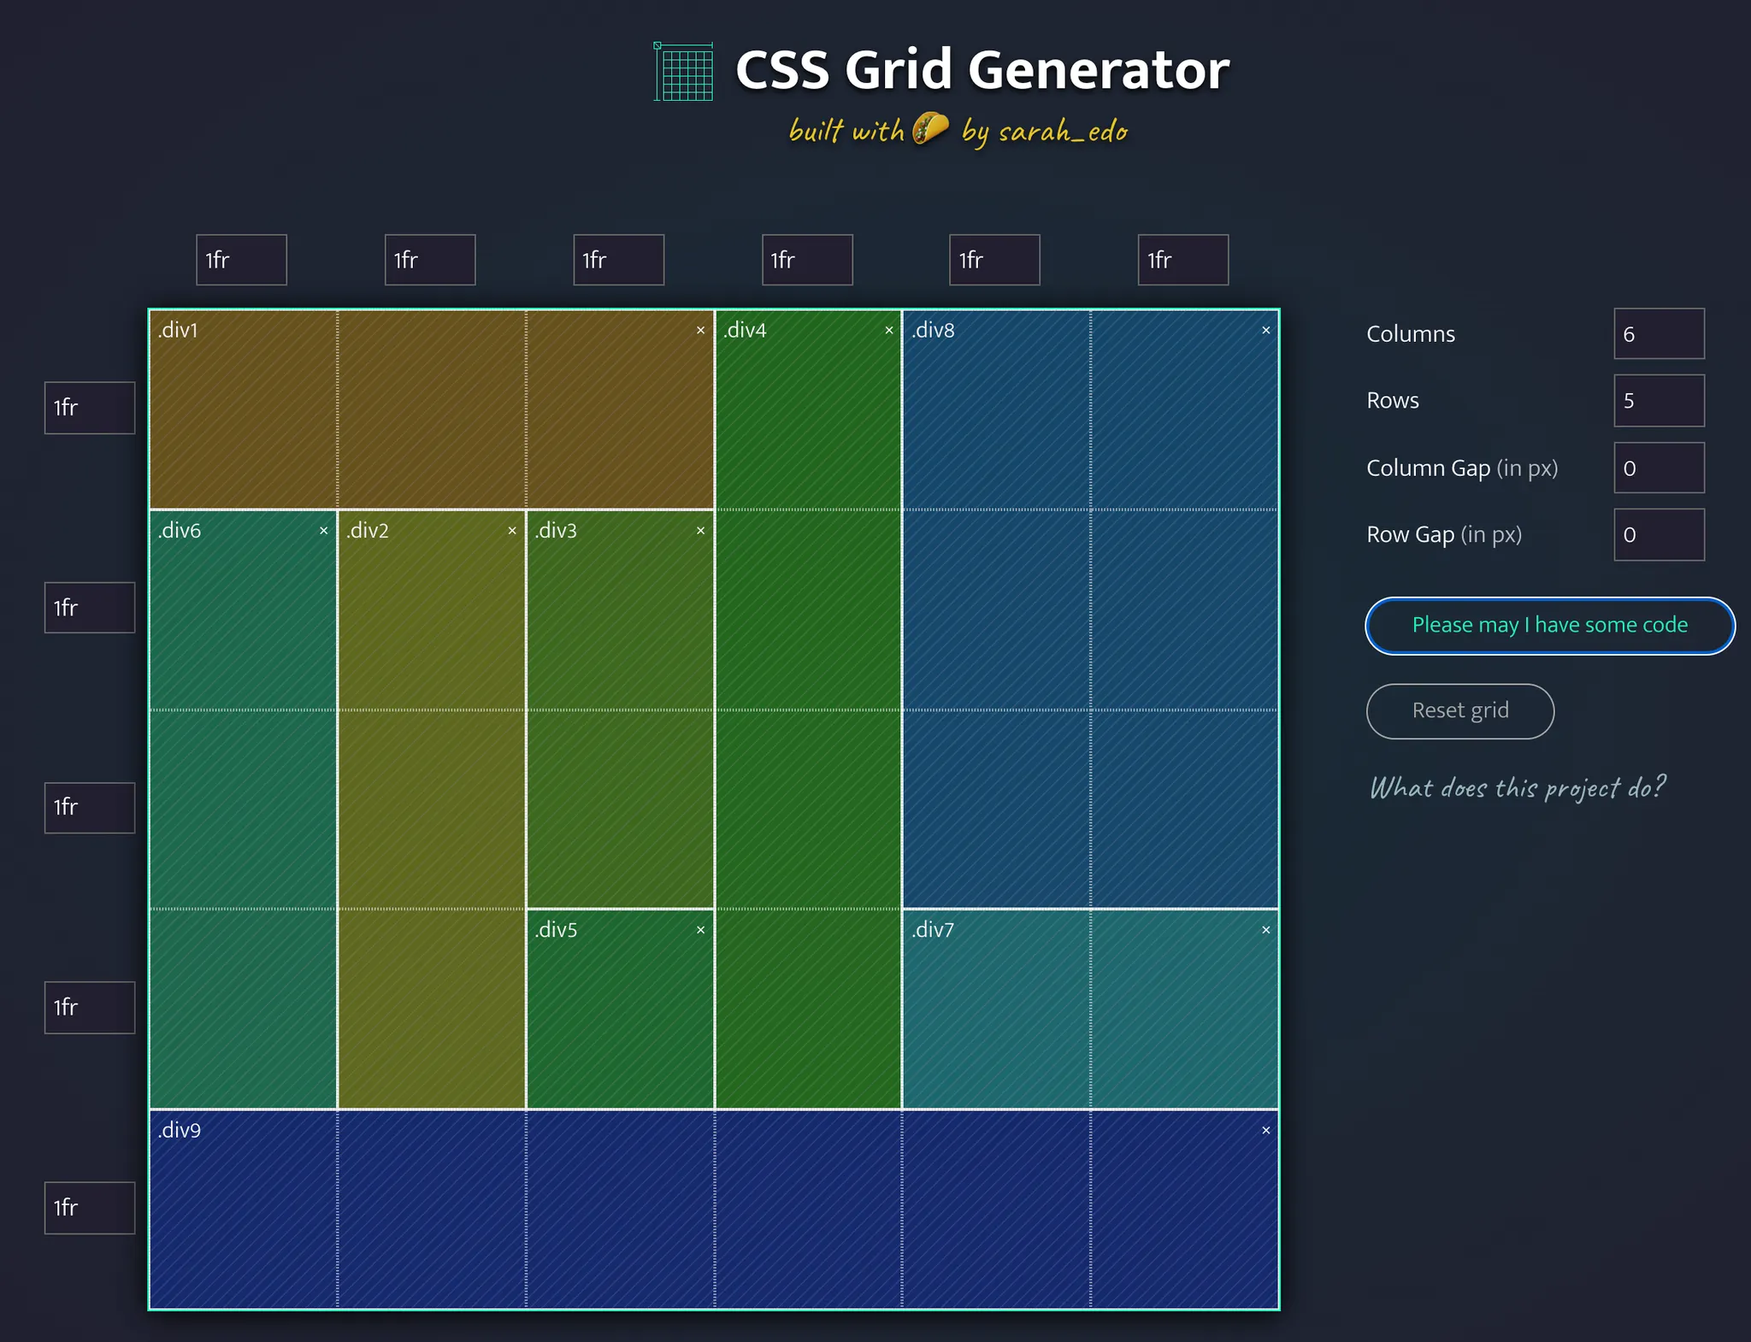The width and height of the screenshot is (1751, 1342).
Task: Click "Please may I have some code"
Action: pyautogui.click(x=1549, y=626)
